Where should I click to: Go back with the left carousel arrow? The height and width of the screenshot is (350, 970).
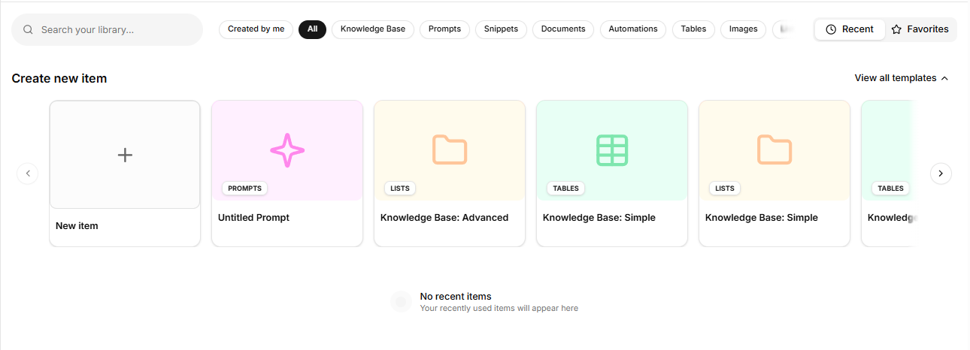pyautogui.click(x=28, y=173)
